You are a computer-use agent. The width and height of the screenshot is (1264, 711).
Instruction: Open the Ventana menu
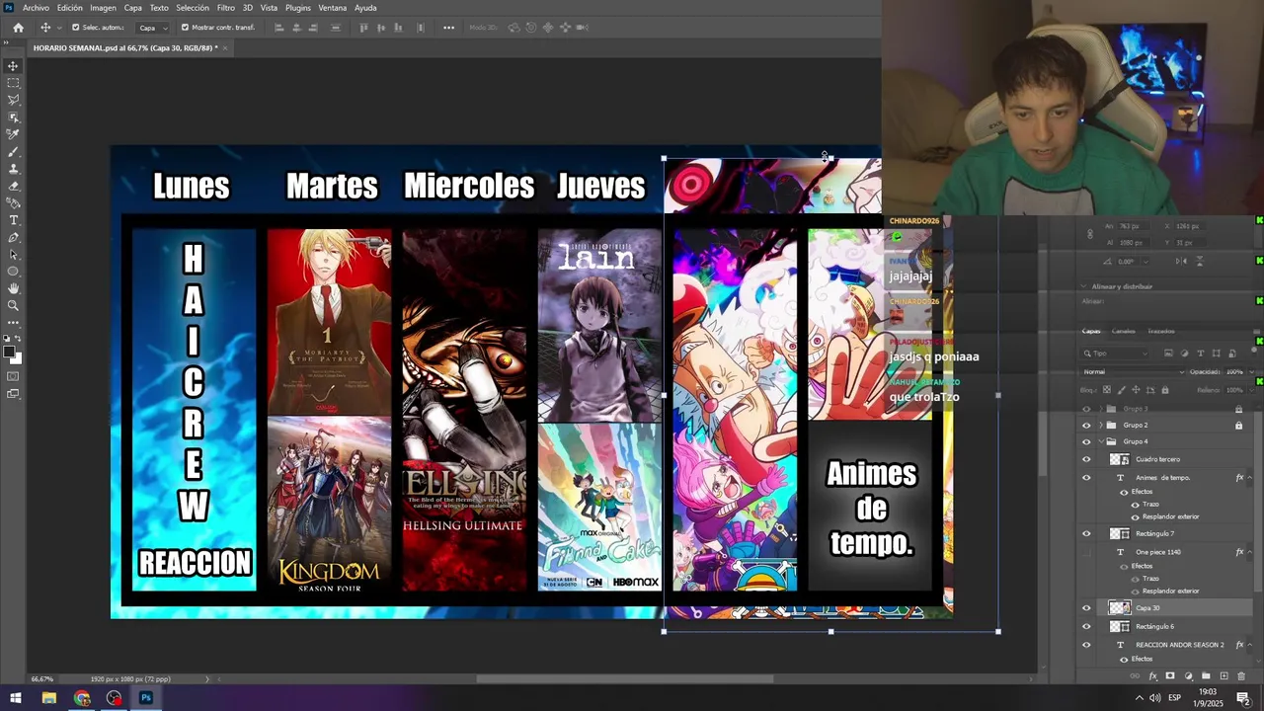click(332, 8)
